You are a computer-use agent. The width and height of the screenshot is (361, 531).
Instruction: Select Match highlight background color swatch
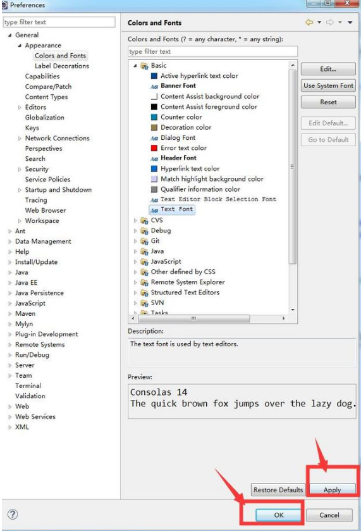(x=154, y=179)
